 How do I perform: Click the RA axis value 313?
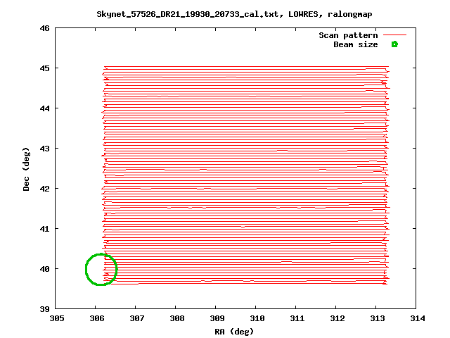click(378, 318)
